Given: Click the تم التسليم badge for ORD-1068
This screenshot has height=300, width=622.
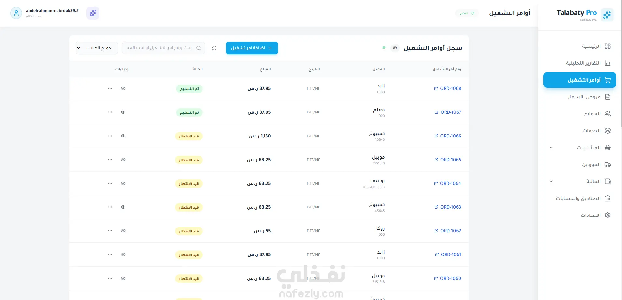Looking at the screenshot, I should (x=189, y=89).
